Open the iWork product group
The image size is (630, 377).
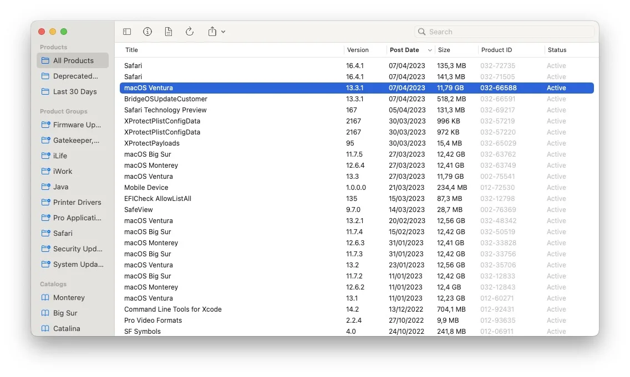(73, 171)
